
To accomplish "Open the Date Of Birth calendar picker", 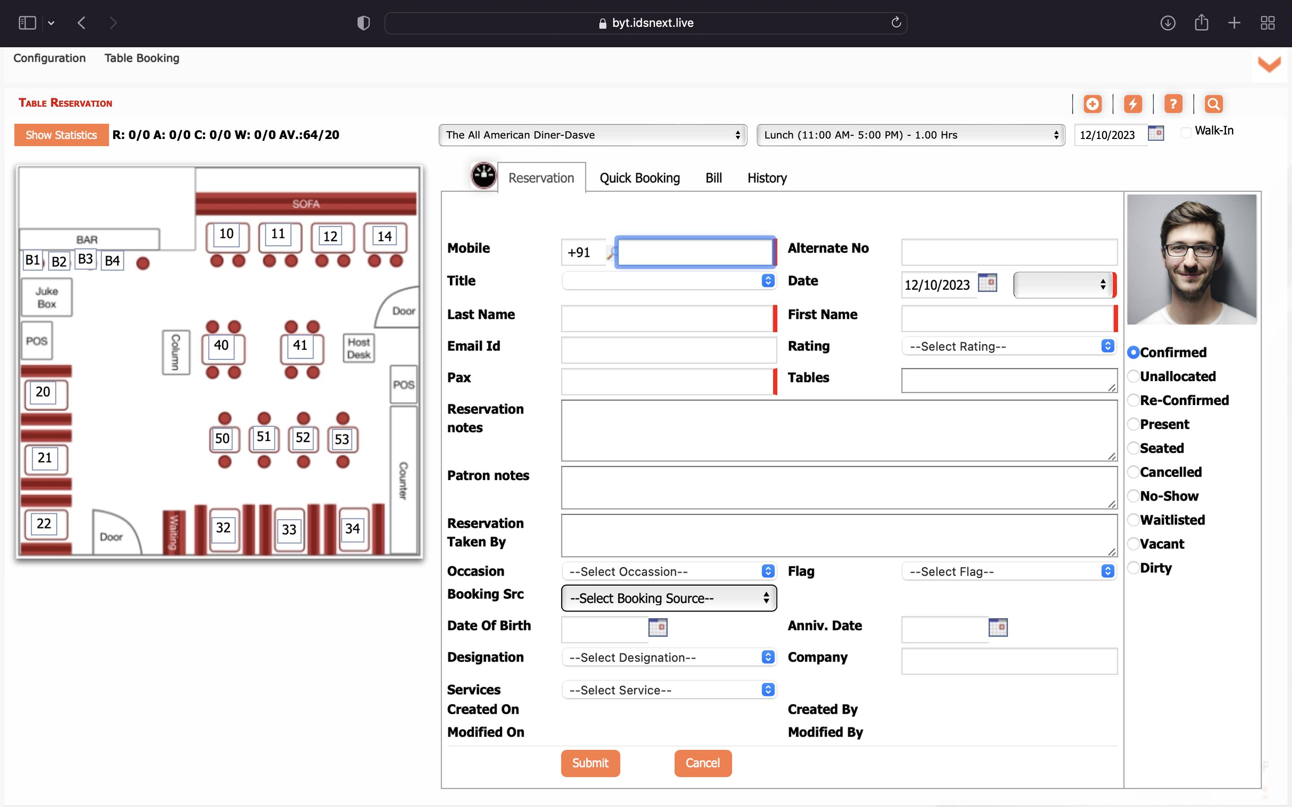I will click(x=658, y=627).
